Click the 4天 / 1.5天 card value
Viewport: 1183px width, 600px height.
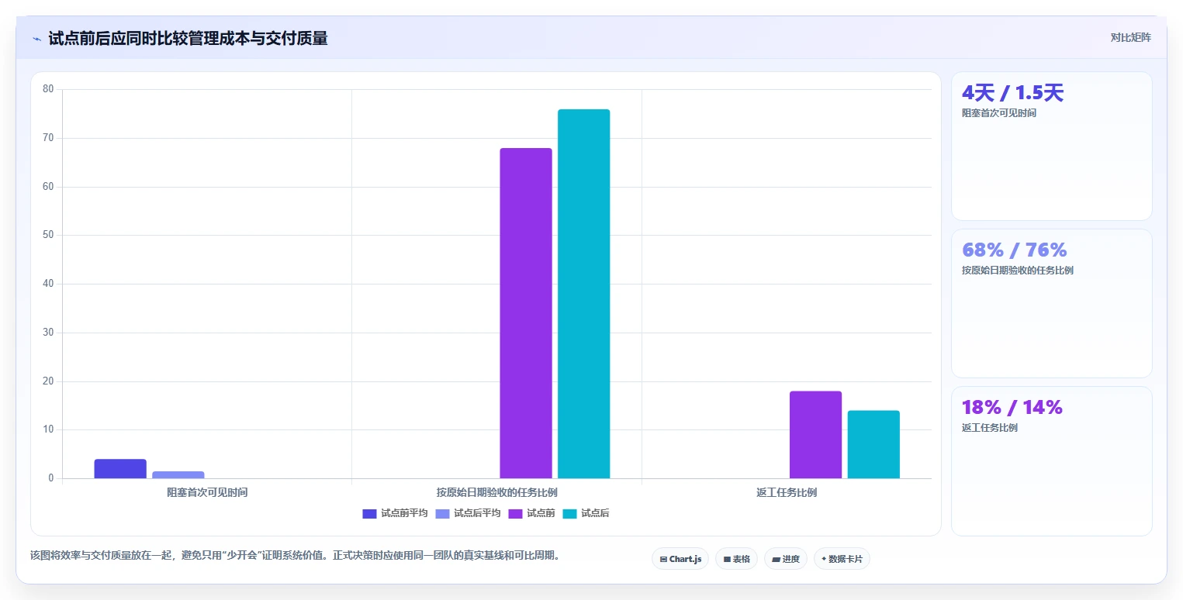coord(1012,93)
